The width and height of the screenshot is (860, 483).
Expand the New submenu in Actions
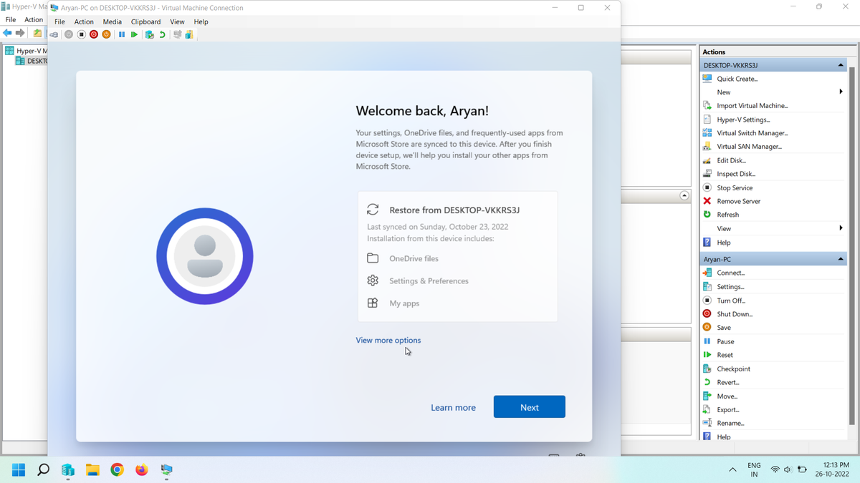(841, 92)
